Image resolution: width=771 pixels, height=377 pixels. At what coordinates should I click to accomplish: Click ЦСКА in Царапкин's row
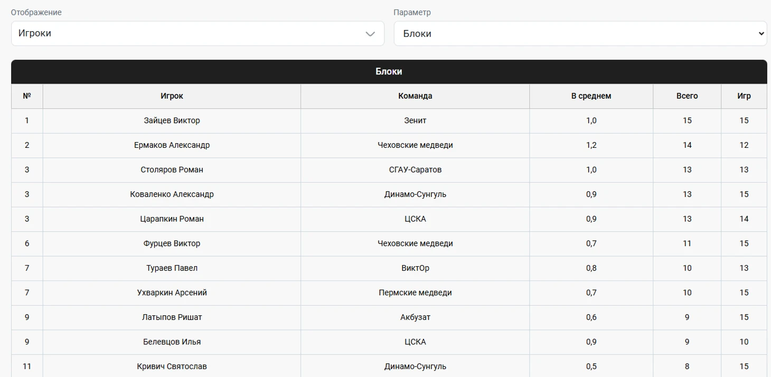(x=415, y=219)
